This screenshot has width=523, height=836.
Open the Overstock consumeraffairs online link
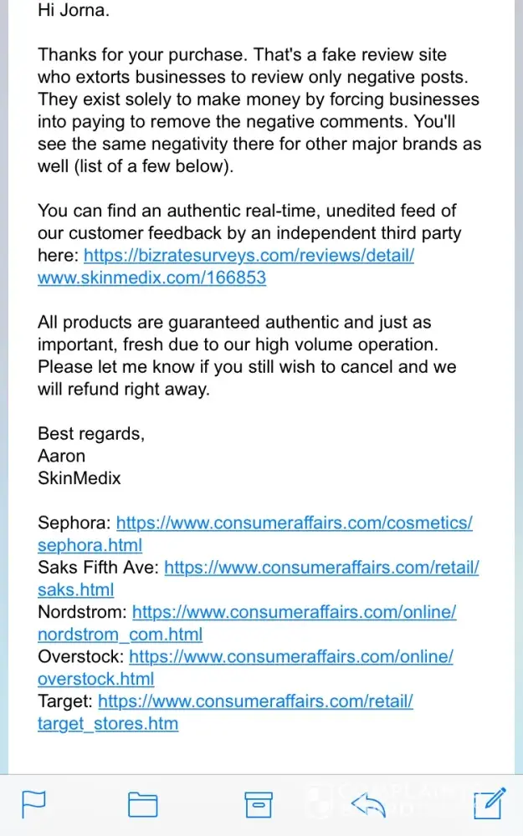(x=290, y=656)
